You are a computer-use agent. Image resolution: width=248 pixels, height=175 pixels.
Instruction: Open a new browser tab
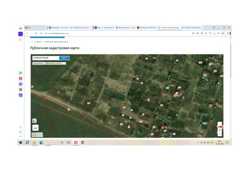click(x=205, y=27)
